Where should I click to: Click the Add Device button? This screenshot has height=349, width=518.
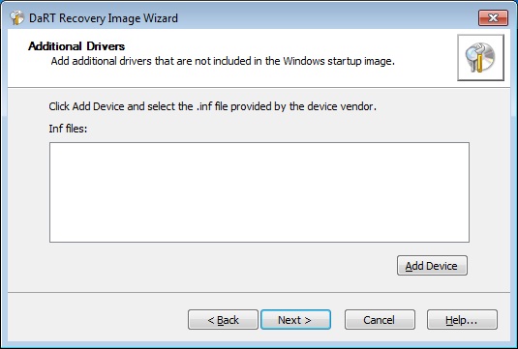(x=432, y=266)
